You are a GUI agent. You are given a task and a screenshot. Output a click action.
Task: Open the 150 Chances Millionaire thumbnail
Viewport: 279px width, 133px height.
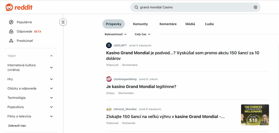255,115
